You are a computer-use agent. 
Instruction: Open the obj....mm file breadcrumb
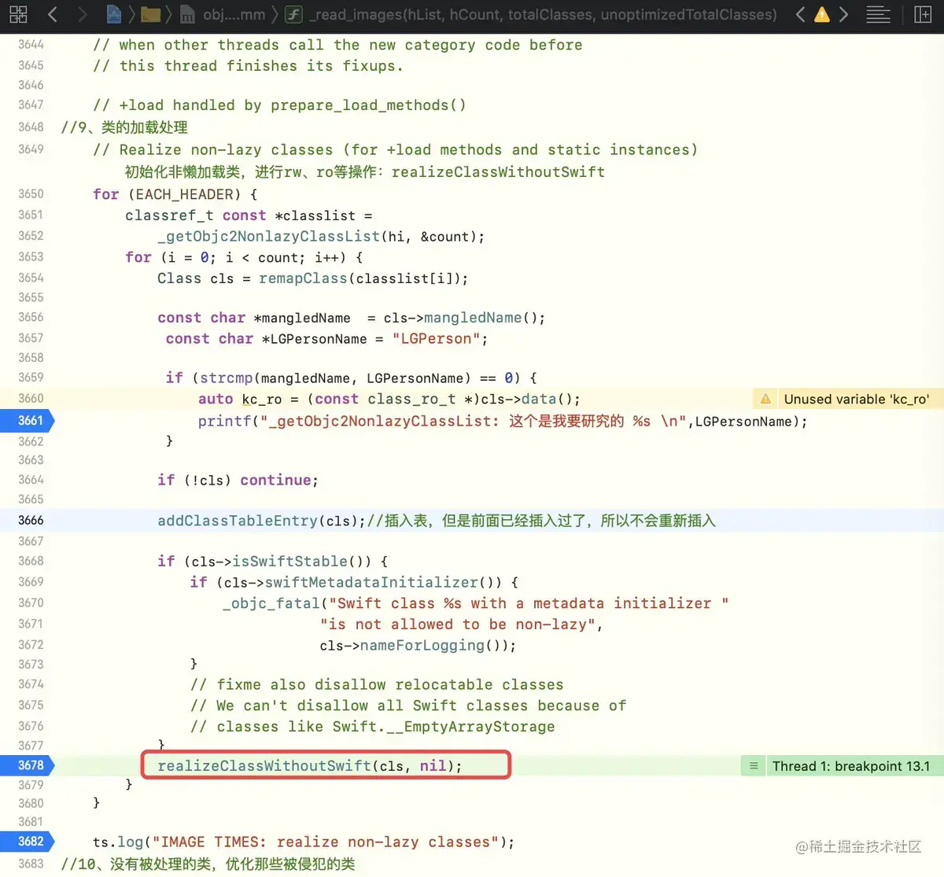pyautogui.click(x=224, y=14)
